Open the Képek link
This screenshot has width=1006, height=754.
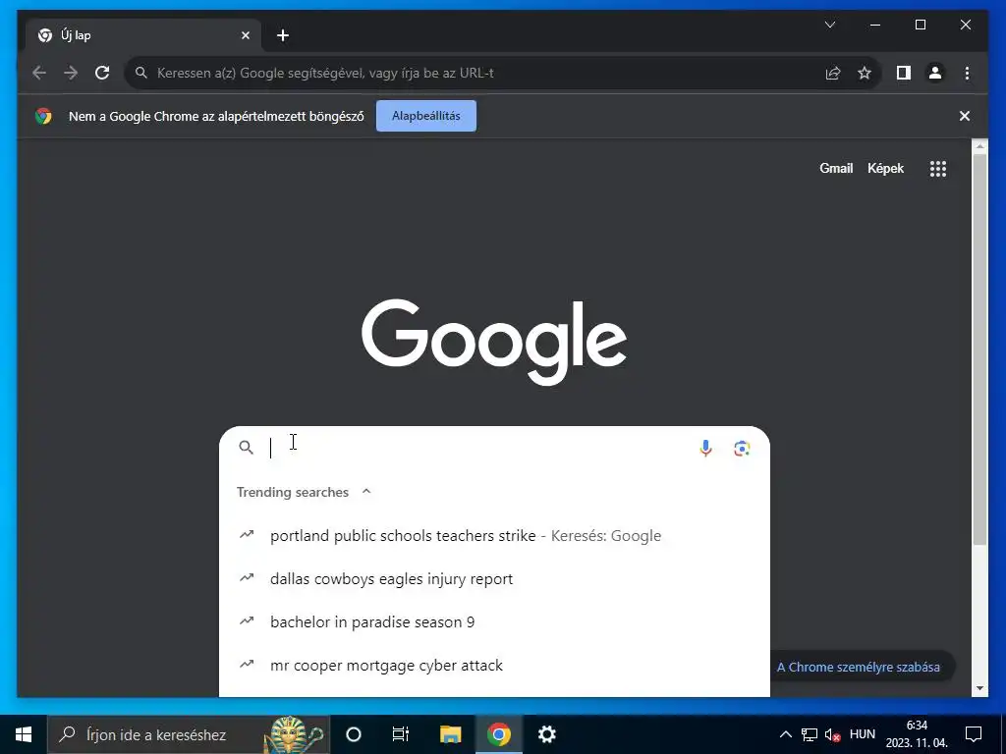tap(885, 169)
